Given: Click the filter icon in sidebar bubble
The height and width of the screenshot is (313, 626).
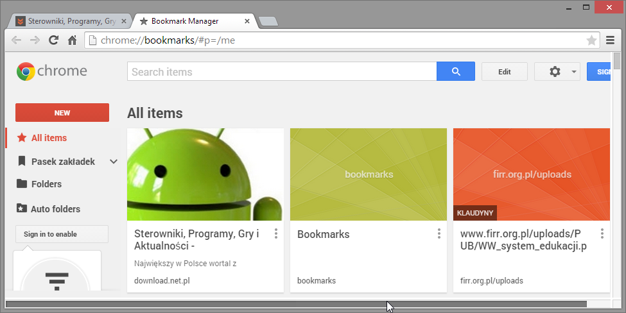Looking at the screenshot, I should pyautogui.click(x=57, y=281).
